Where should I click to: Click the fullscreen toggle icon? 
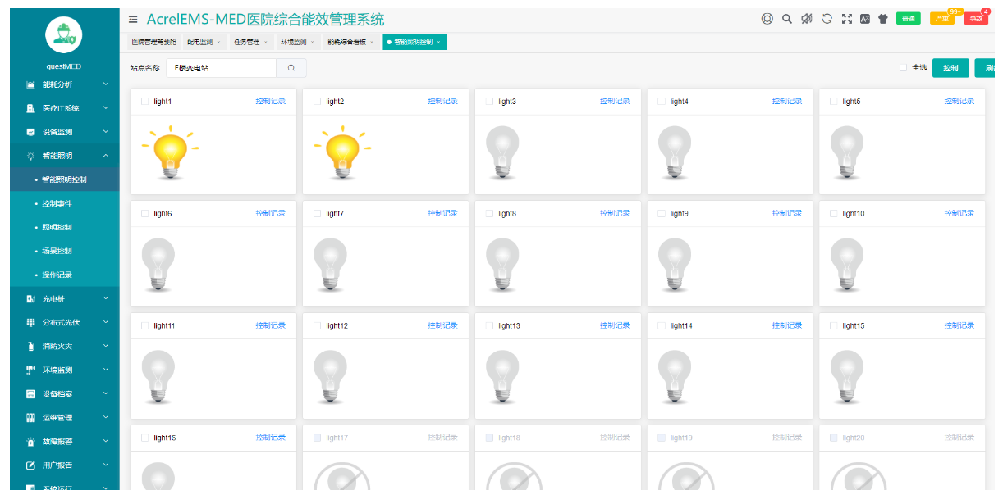click(x=847, y=19)
